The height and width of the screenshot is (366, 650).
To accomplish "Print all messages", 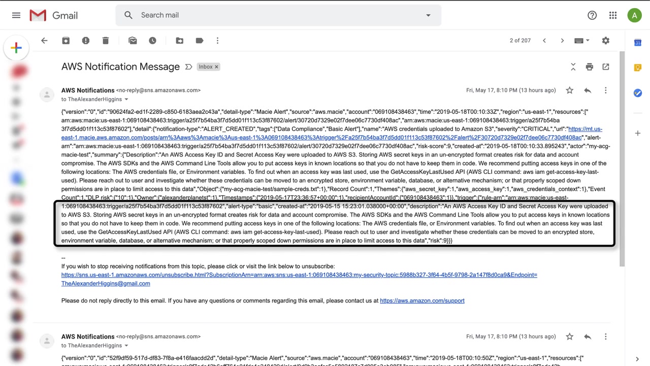I will pyautogui.click(x=589, y=67).
